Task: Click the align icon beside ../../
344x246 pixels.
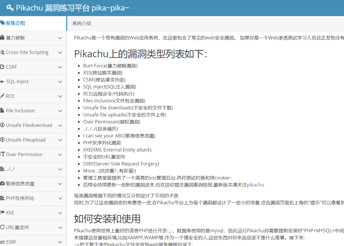Action: [x=2, y=169]
